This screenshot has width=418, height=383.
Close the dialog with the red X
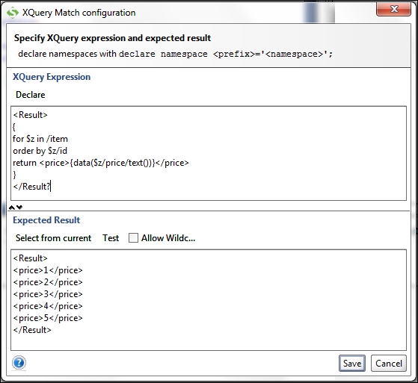point(394,9)
